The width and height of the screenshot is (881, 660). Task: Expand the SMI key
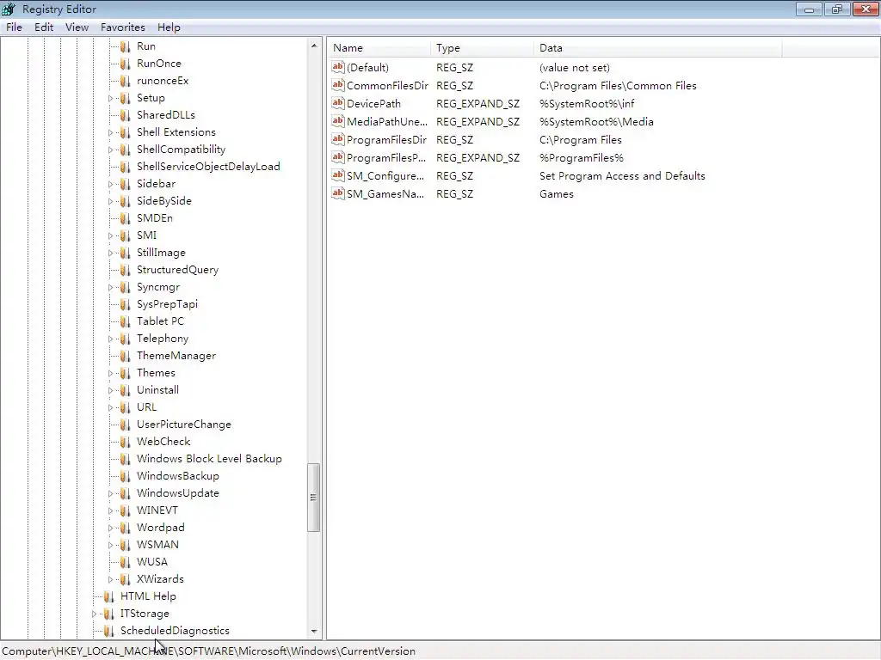coord(110,235)
